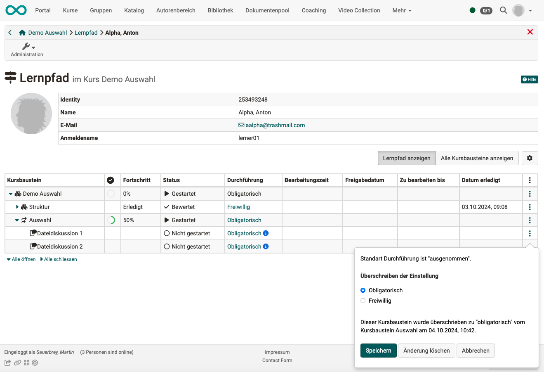Click the share/export icon in the footer
The height and width of the screenshot is (372, 544).
point(7,362)
